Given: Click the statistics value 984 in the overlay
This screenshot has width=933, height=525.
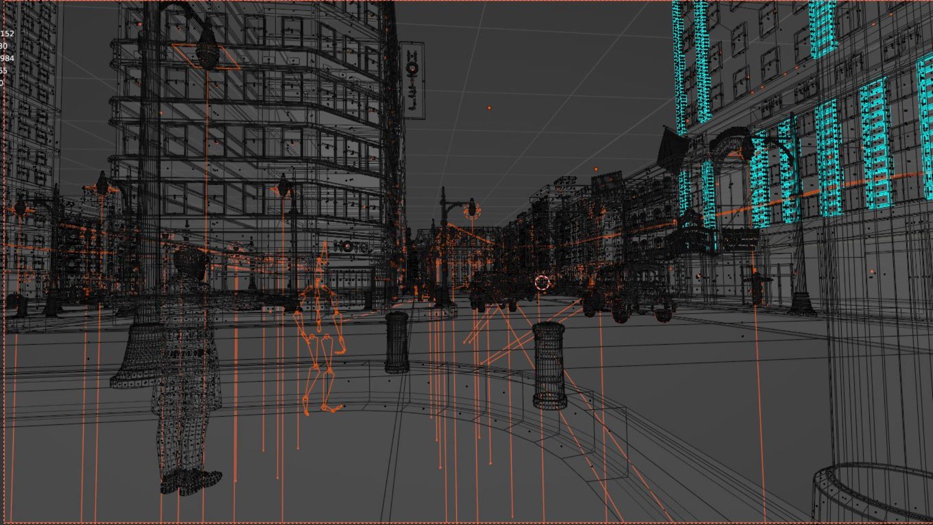Looking at the screenshot, I should 7,58.
